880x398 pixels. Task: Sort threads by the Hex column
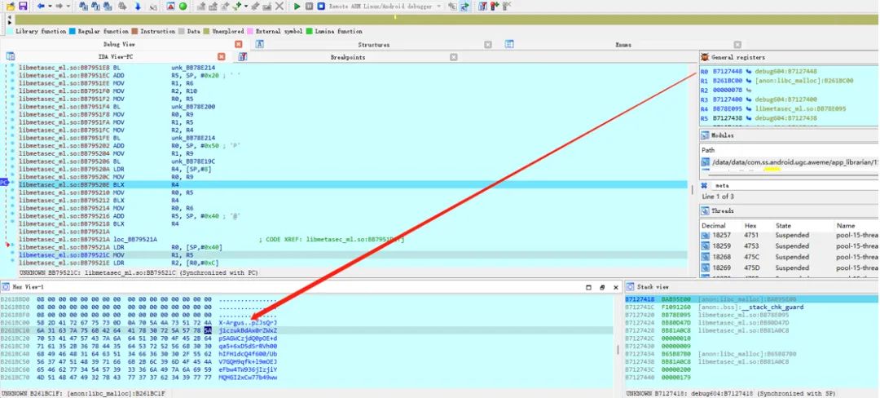(750, 225)
